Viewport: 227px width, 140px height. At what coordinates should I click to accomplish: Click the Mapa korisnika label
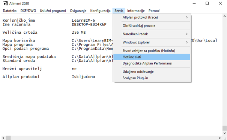(x=19, y=40)
